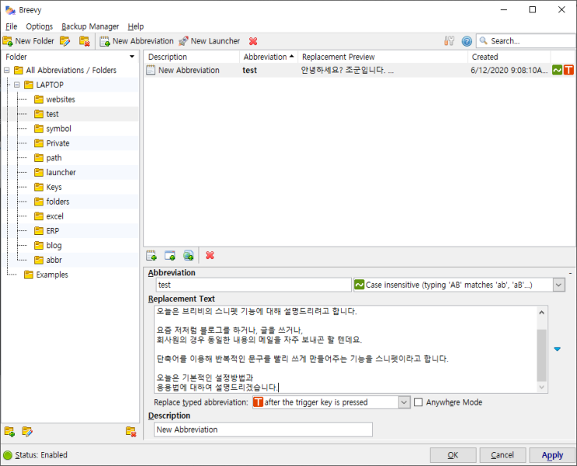Open the Help menu
The height and width of the screenshot is (466, 577).
click(x=136, y=26)
